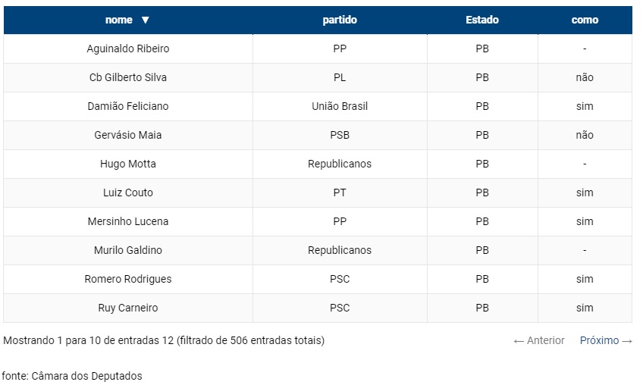This screenshot has width=643, height=385.
Task: Select Mersinho Lucena name cell
Action: point(128,221)
